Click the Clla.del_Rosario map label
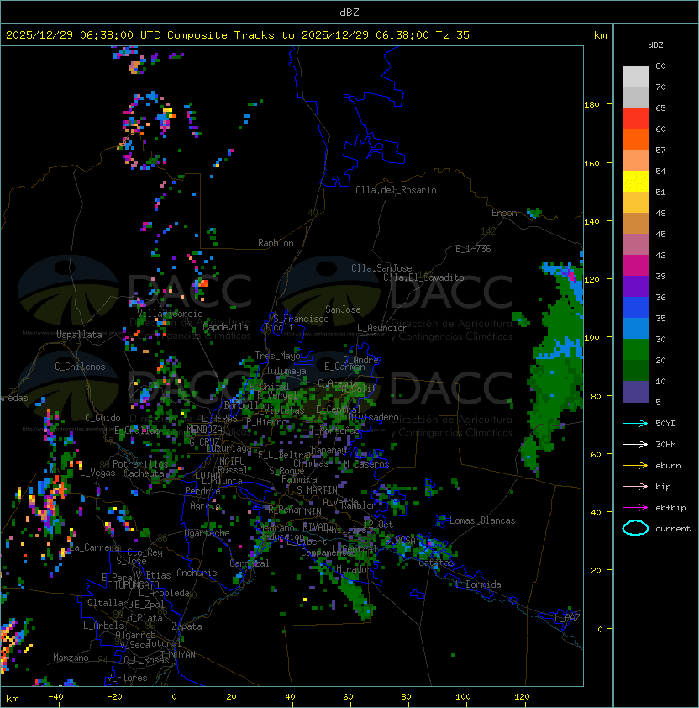The image size is (699, 708). coord(396,190)
